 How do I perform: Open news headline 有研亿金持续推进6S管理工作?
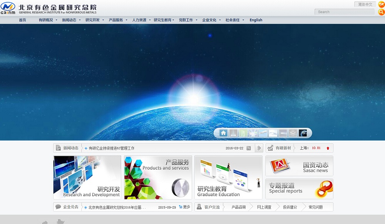[x=112, y=148]
